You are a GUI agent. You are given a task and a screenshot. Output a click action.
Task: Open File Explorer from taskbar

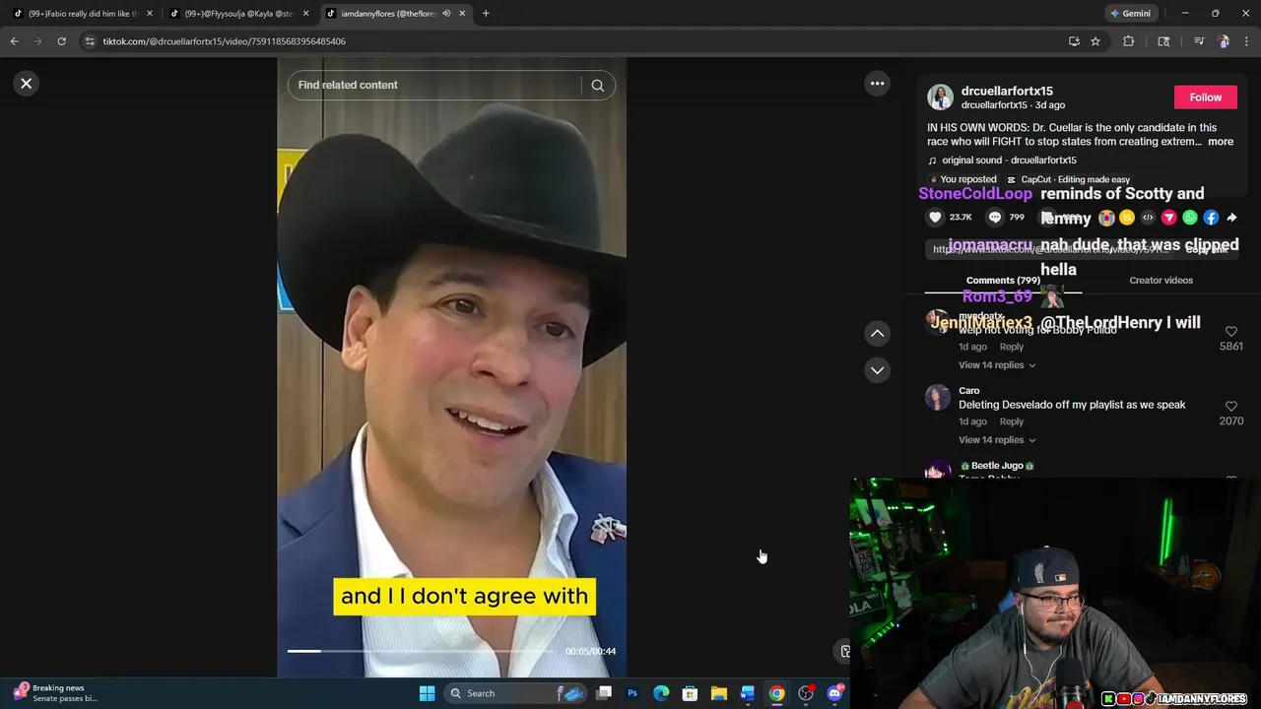[x=719, y=693]
